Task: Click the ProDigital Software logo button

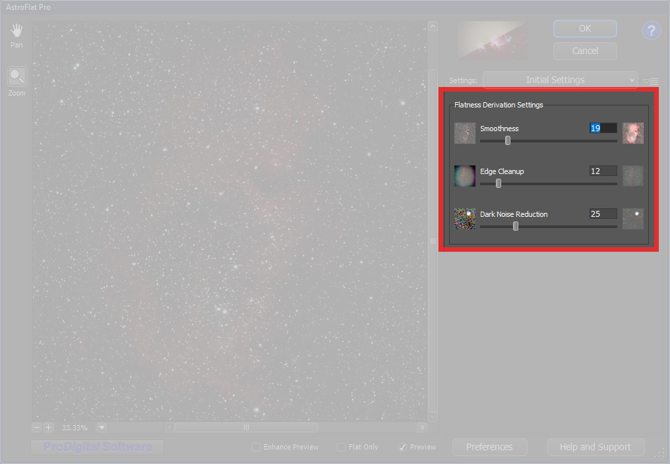Action: 98,447
